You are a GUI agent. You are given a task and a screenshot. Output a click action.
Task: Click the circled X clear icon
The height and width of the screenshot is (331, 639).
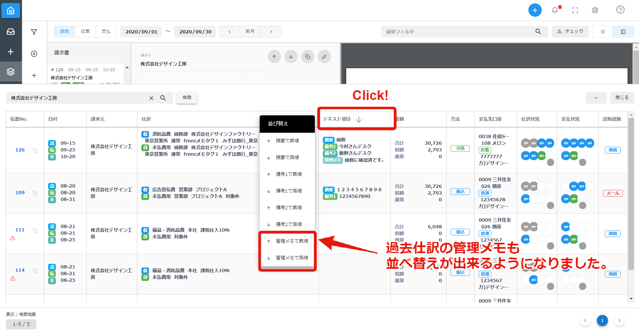(x=34, y=54)
